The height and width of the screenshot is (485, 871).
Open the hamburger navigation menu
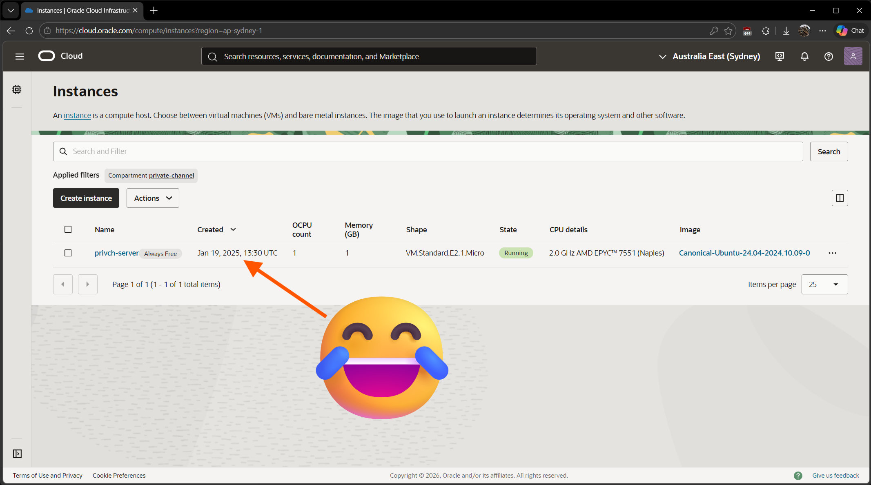[x=20, y=56]
